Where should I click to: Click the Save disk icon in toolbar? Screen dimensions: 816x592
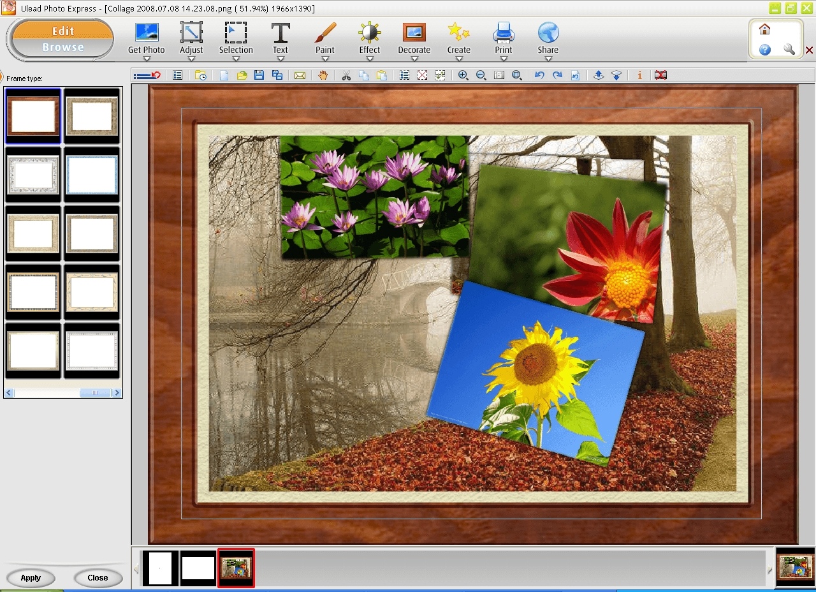coord(259,75)
